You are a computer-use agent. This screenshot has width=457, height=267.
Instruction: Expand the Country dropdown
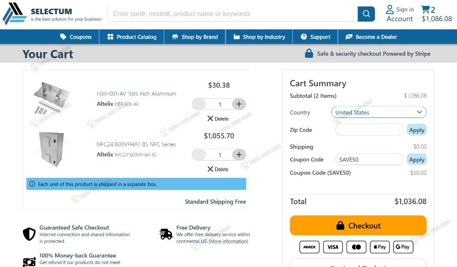point(379,112)
